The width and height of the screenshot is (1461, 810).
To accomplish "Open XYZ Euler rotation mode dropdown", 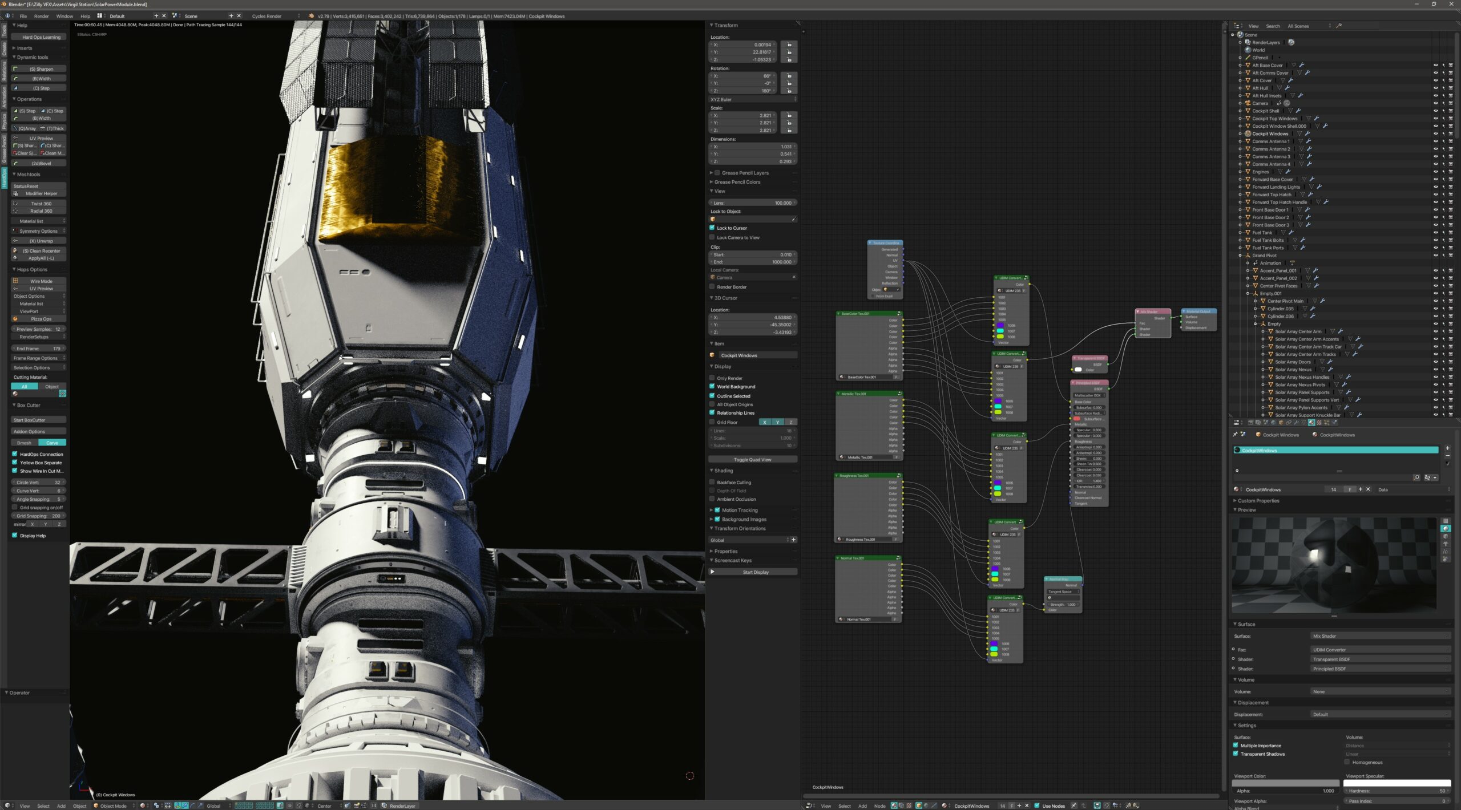I will [753, 99].
